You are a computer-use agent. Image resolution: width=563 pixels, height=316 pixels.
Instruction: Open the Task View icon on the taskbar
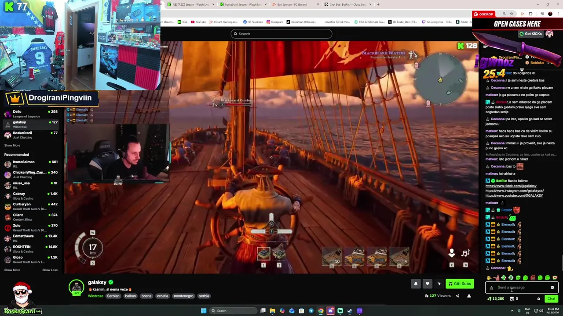coord(263,311)
